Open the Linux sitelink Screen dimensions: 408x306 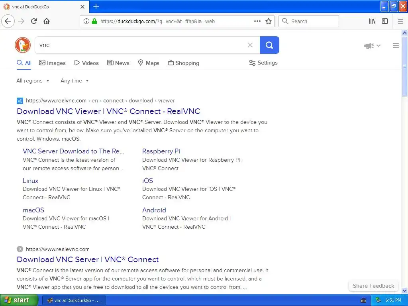tap(30, 180)
